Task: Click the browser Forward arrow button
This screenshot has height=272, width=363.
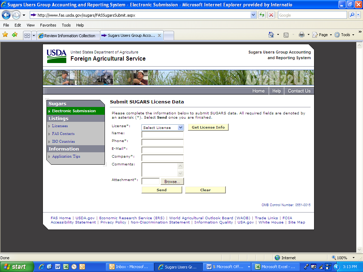Action: click(x=16, y=15)
